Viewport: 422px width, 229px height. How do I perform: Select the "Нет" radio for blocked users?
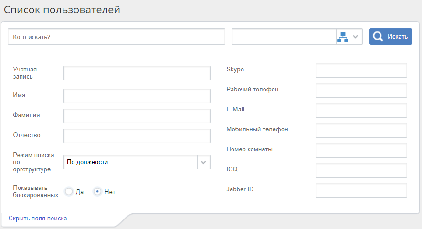(x=97, y=192)
